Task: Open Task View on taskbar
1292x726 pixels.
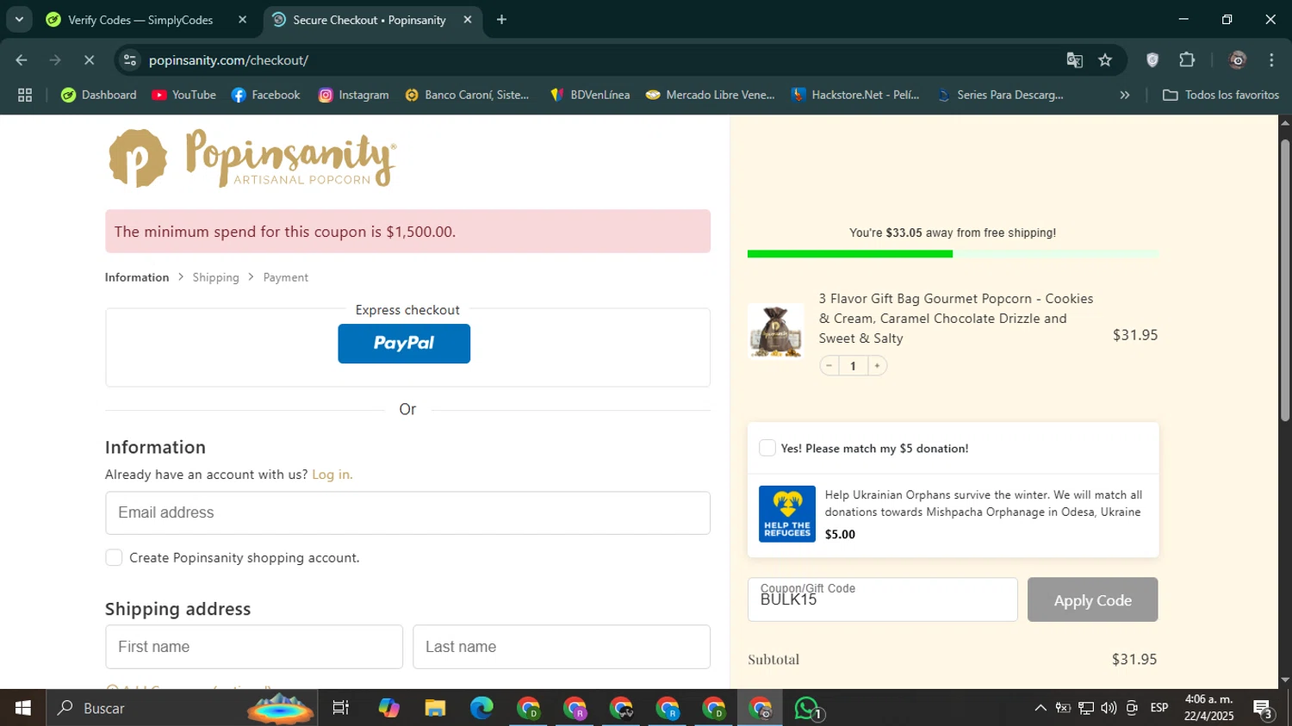Action: point(341,708)
